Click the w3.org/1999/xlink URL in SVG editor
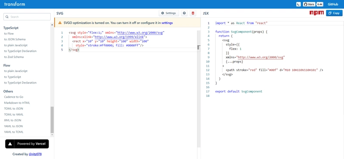This screenshot has width=344, height=159. 119,37
